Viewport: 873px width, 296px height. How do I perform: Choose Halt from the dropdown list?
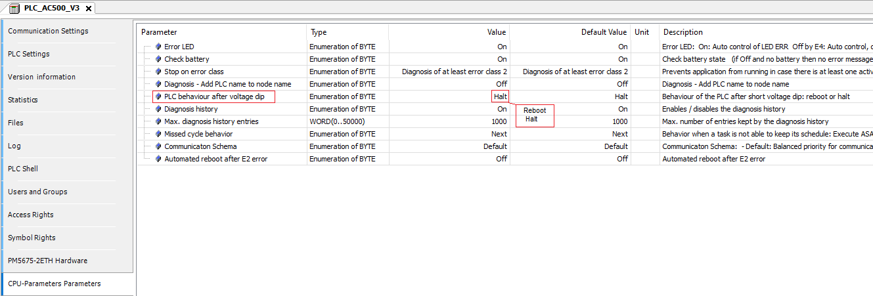pyautogui.click(x=531, y=119)
